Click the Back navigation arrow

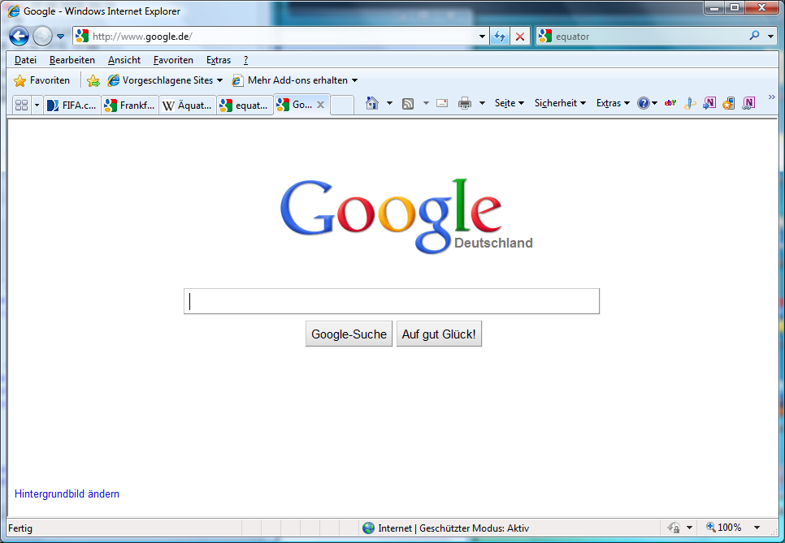[x=19, y=37]
